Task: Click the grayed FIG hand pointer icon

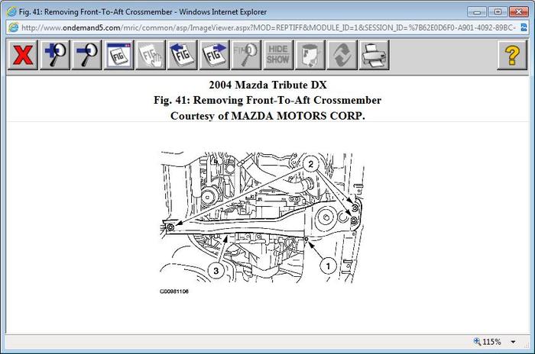Action: 151,55
